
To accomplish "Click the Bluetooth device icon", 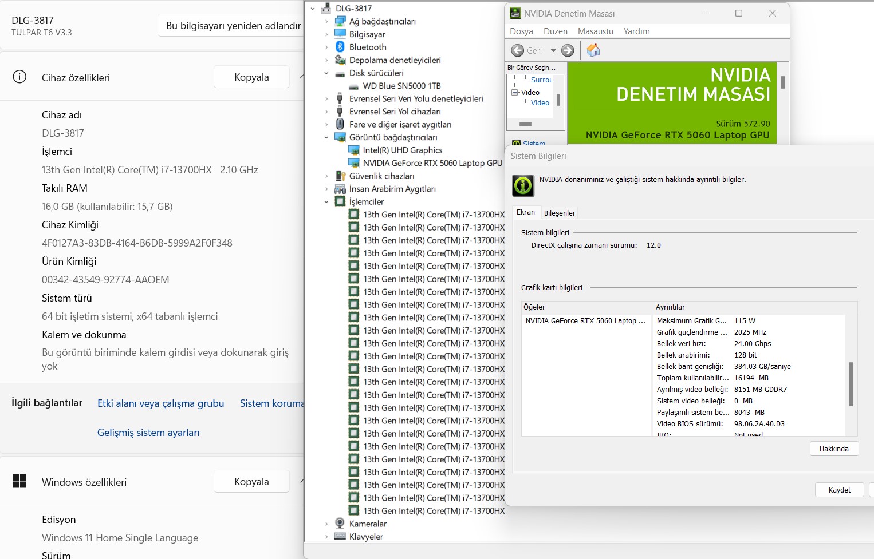I will (340, 47).
